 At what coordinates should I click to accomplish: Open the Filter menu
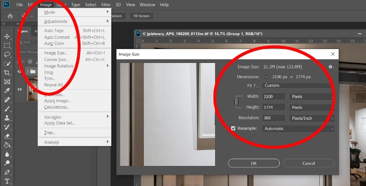[106, 4]
